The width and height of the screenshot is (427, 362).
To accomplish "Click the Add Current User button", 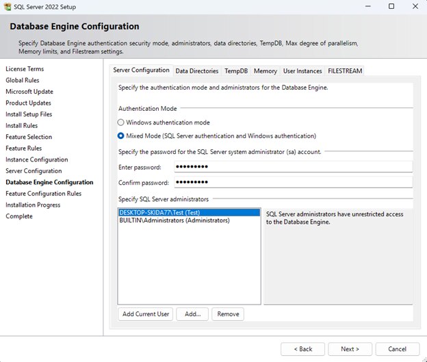I will point(146,314).
